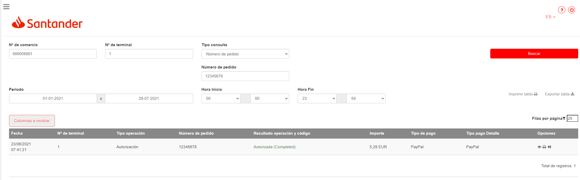The height and width of the screenshot is (180, 580).
Task: Open the Hora Inicio hour dropdown
Action: pos(221,98)
